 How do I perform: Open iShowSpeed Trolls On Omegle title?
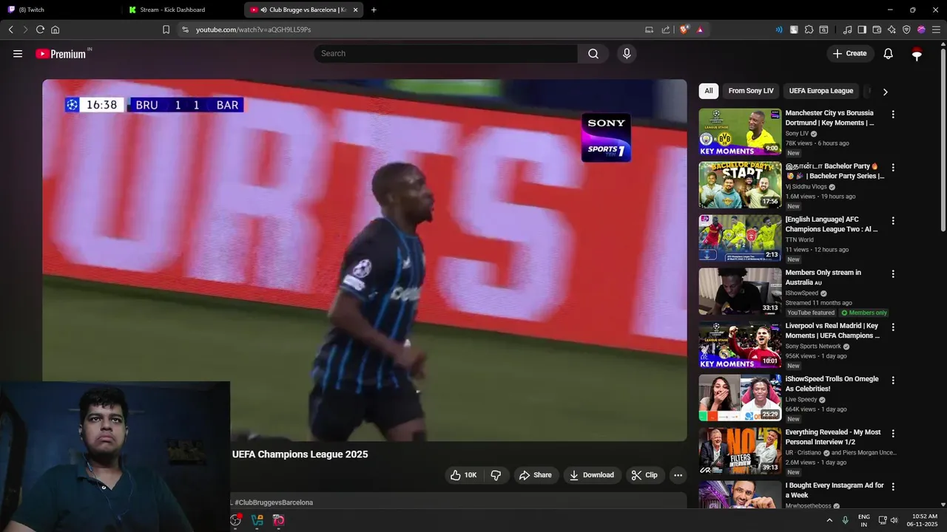(832, 383)
